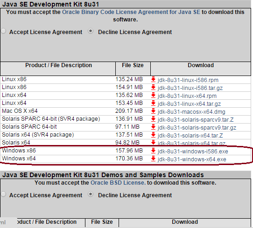Download jdk-8u31-linux-x64.rpm file link
Screen dimensions: 253x228
tap(187, 96)
